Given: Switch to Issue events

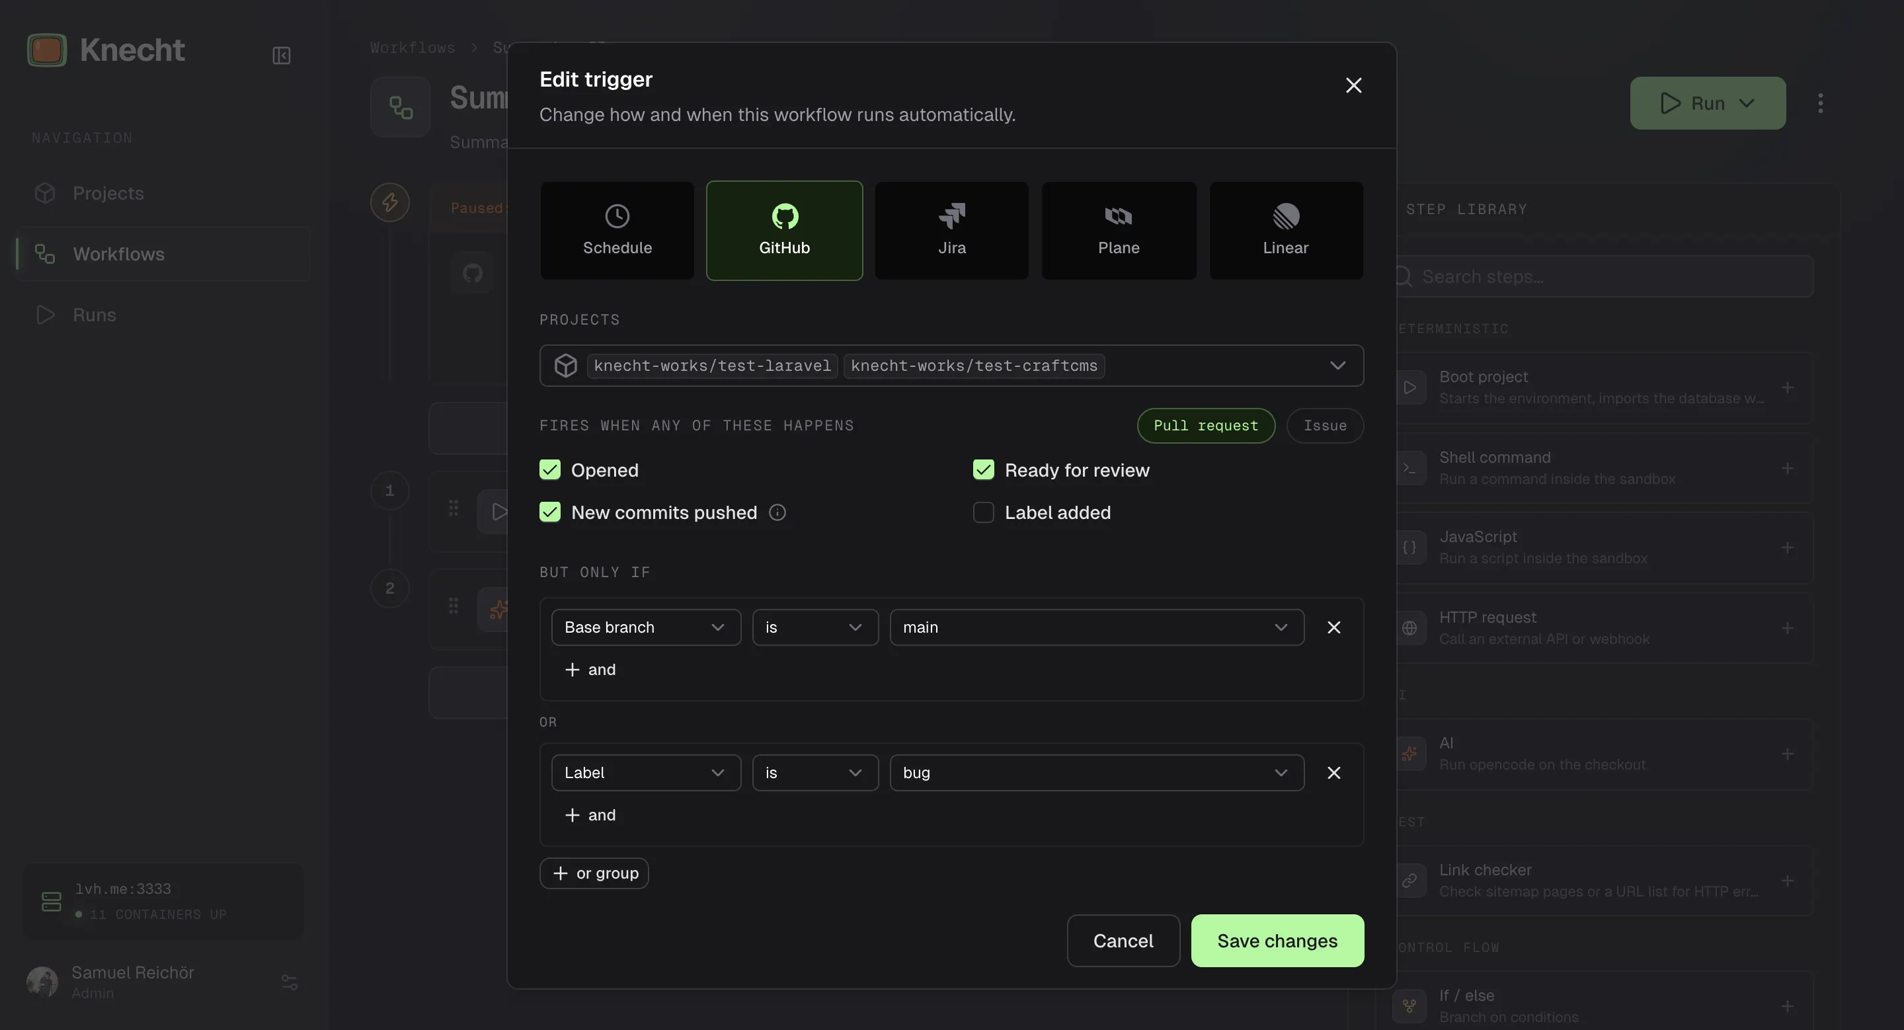Looking at the screenshot, I should point(1324,426).
